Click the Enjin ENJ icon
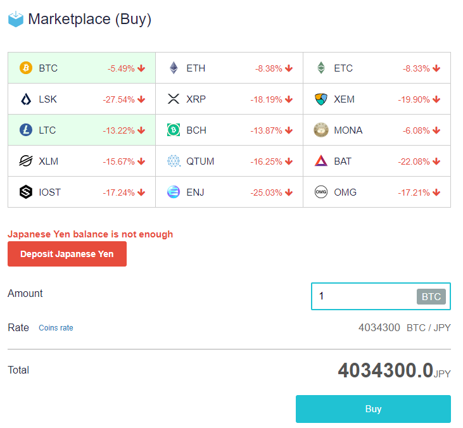463x428 pixels. pos(174,192)
